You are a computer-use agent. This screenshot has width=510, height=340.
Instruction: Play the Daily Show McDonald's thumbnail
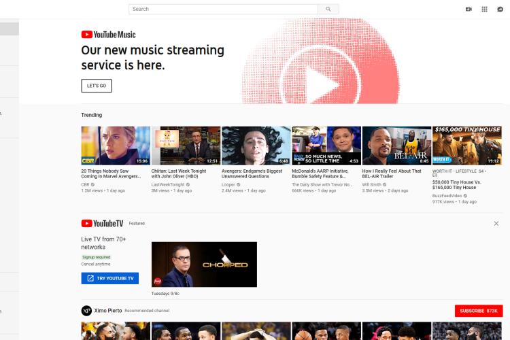click(326, 146)
